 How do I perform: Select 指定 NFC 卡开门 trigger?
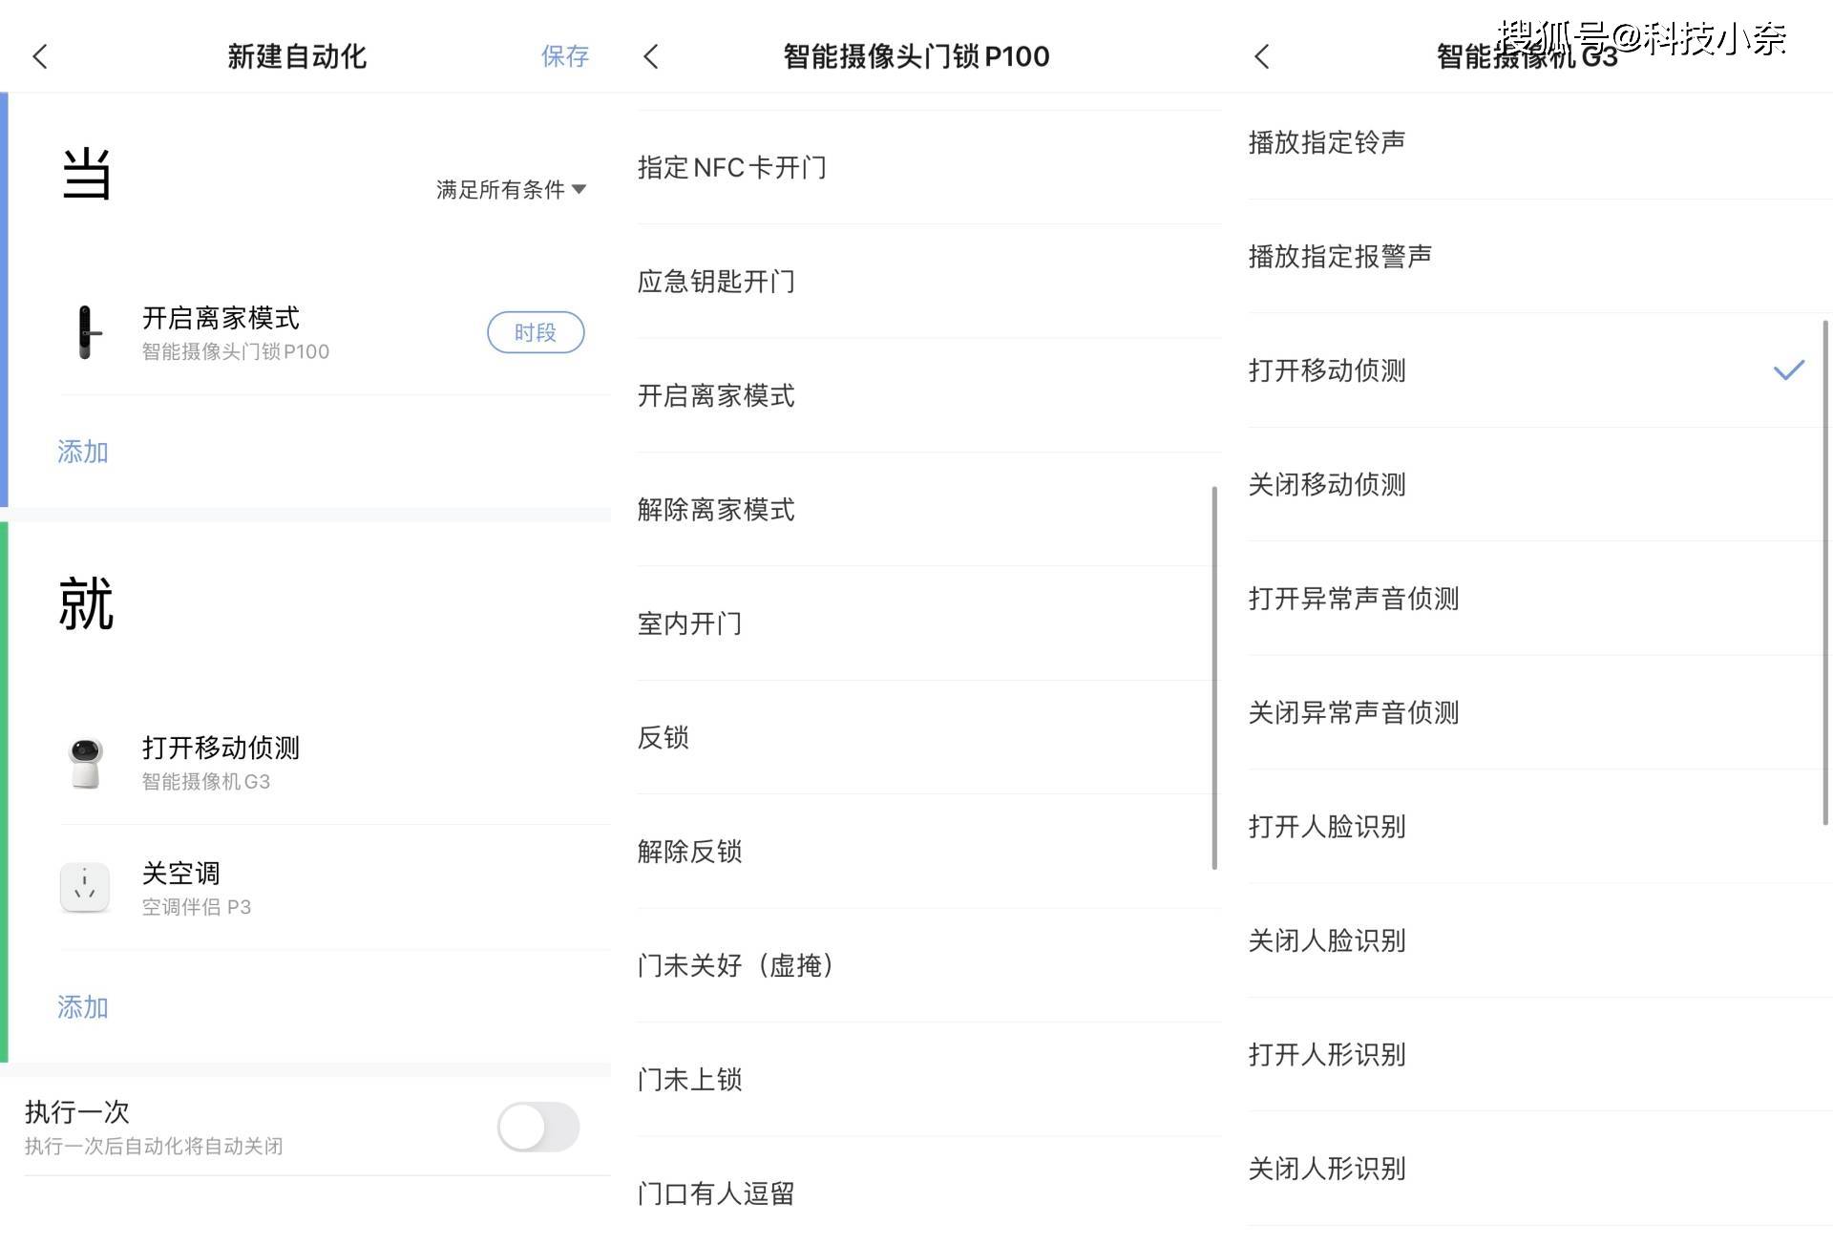coord(929,167)
